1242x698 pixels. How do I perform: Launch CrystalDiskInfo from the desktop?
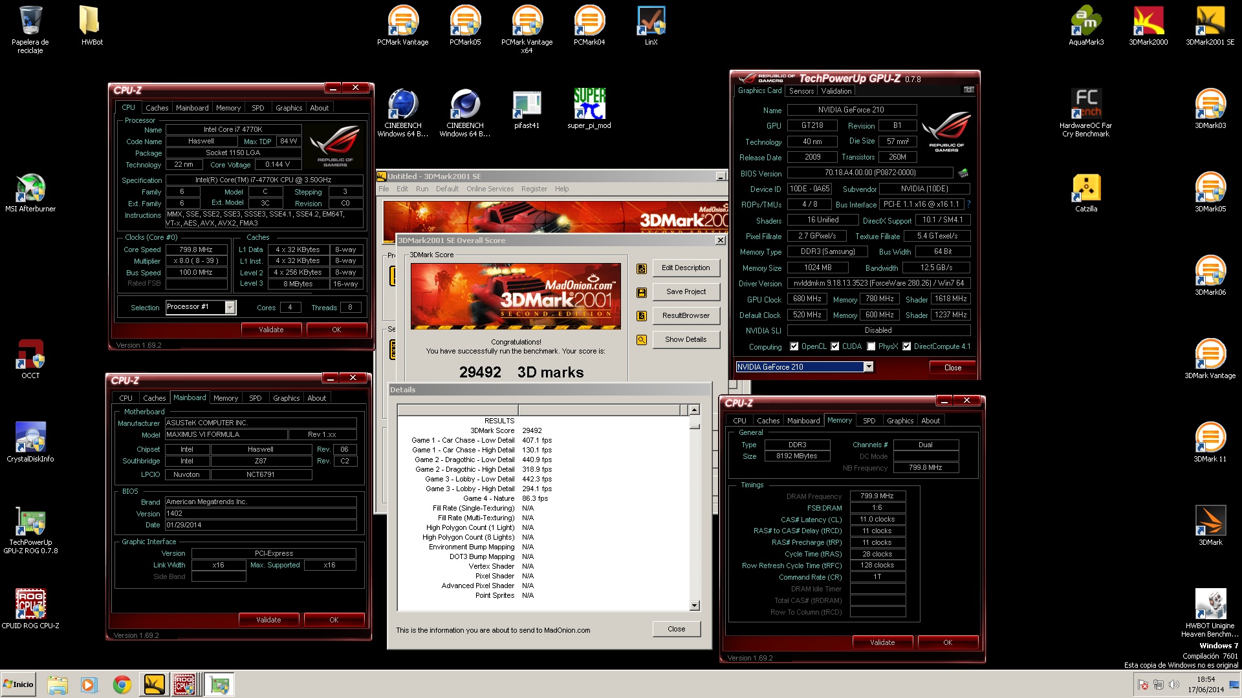point(30,443)
